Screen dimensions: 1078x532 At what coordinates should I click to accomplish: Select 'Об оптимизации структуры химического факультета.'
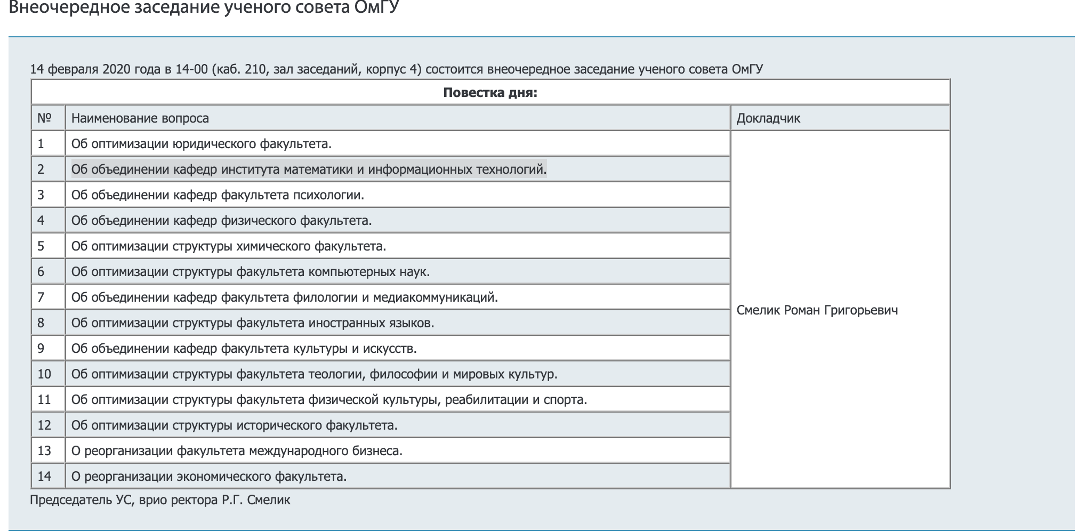click(x=398, y=246)
